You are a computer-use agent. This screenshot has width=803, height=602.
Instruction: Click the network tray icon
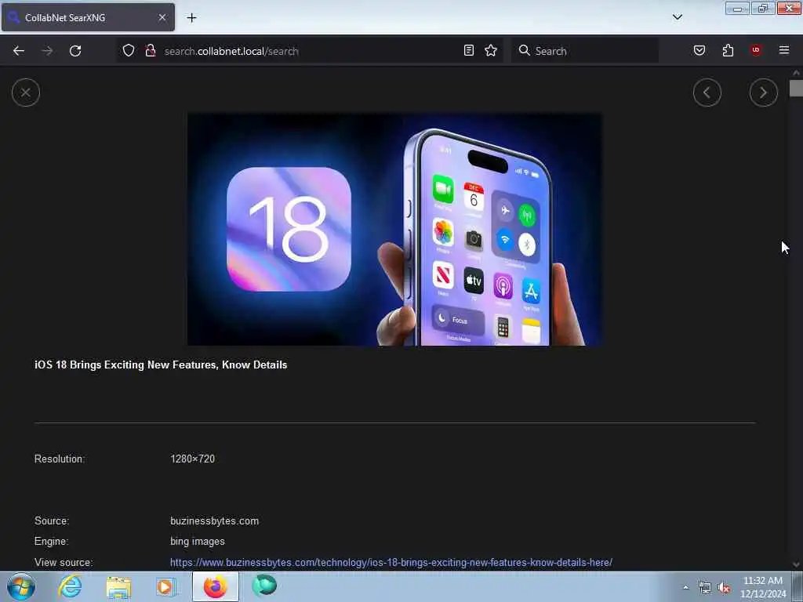[x=705, y=588]
